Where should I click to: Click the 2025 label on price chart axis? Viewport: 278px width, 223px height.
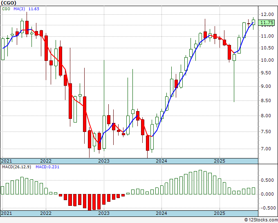pyautogui.click(x=220, y=161)
